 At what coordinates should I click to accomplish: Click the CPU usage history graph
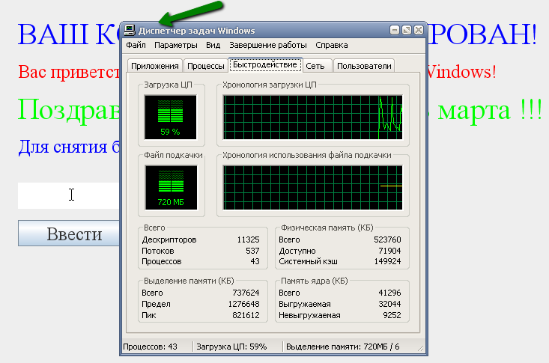click(x=312, y=118)
